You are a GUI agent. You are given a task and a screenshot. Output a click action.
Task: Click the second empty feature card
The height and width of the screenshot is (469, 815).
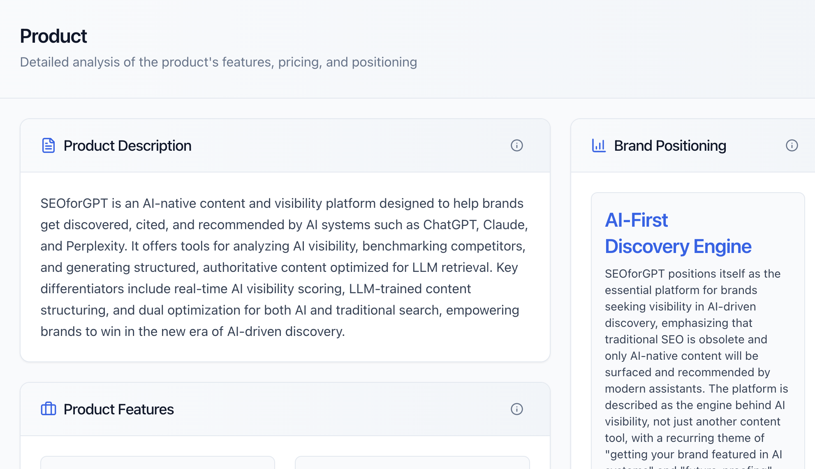click(x=412, y=464)
